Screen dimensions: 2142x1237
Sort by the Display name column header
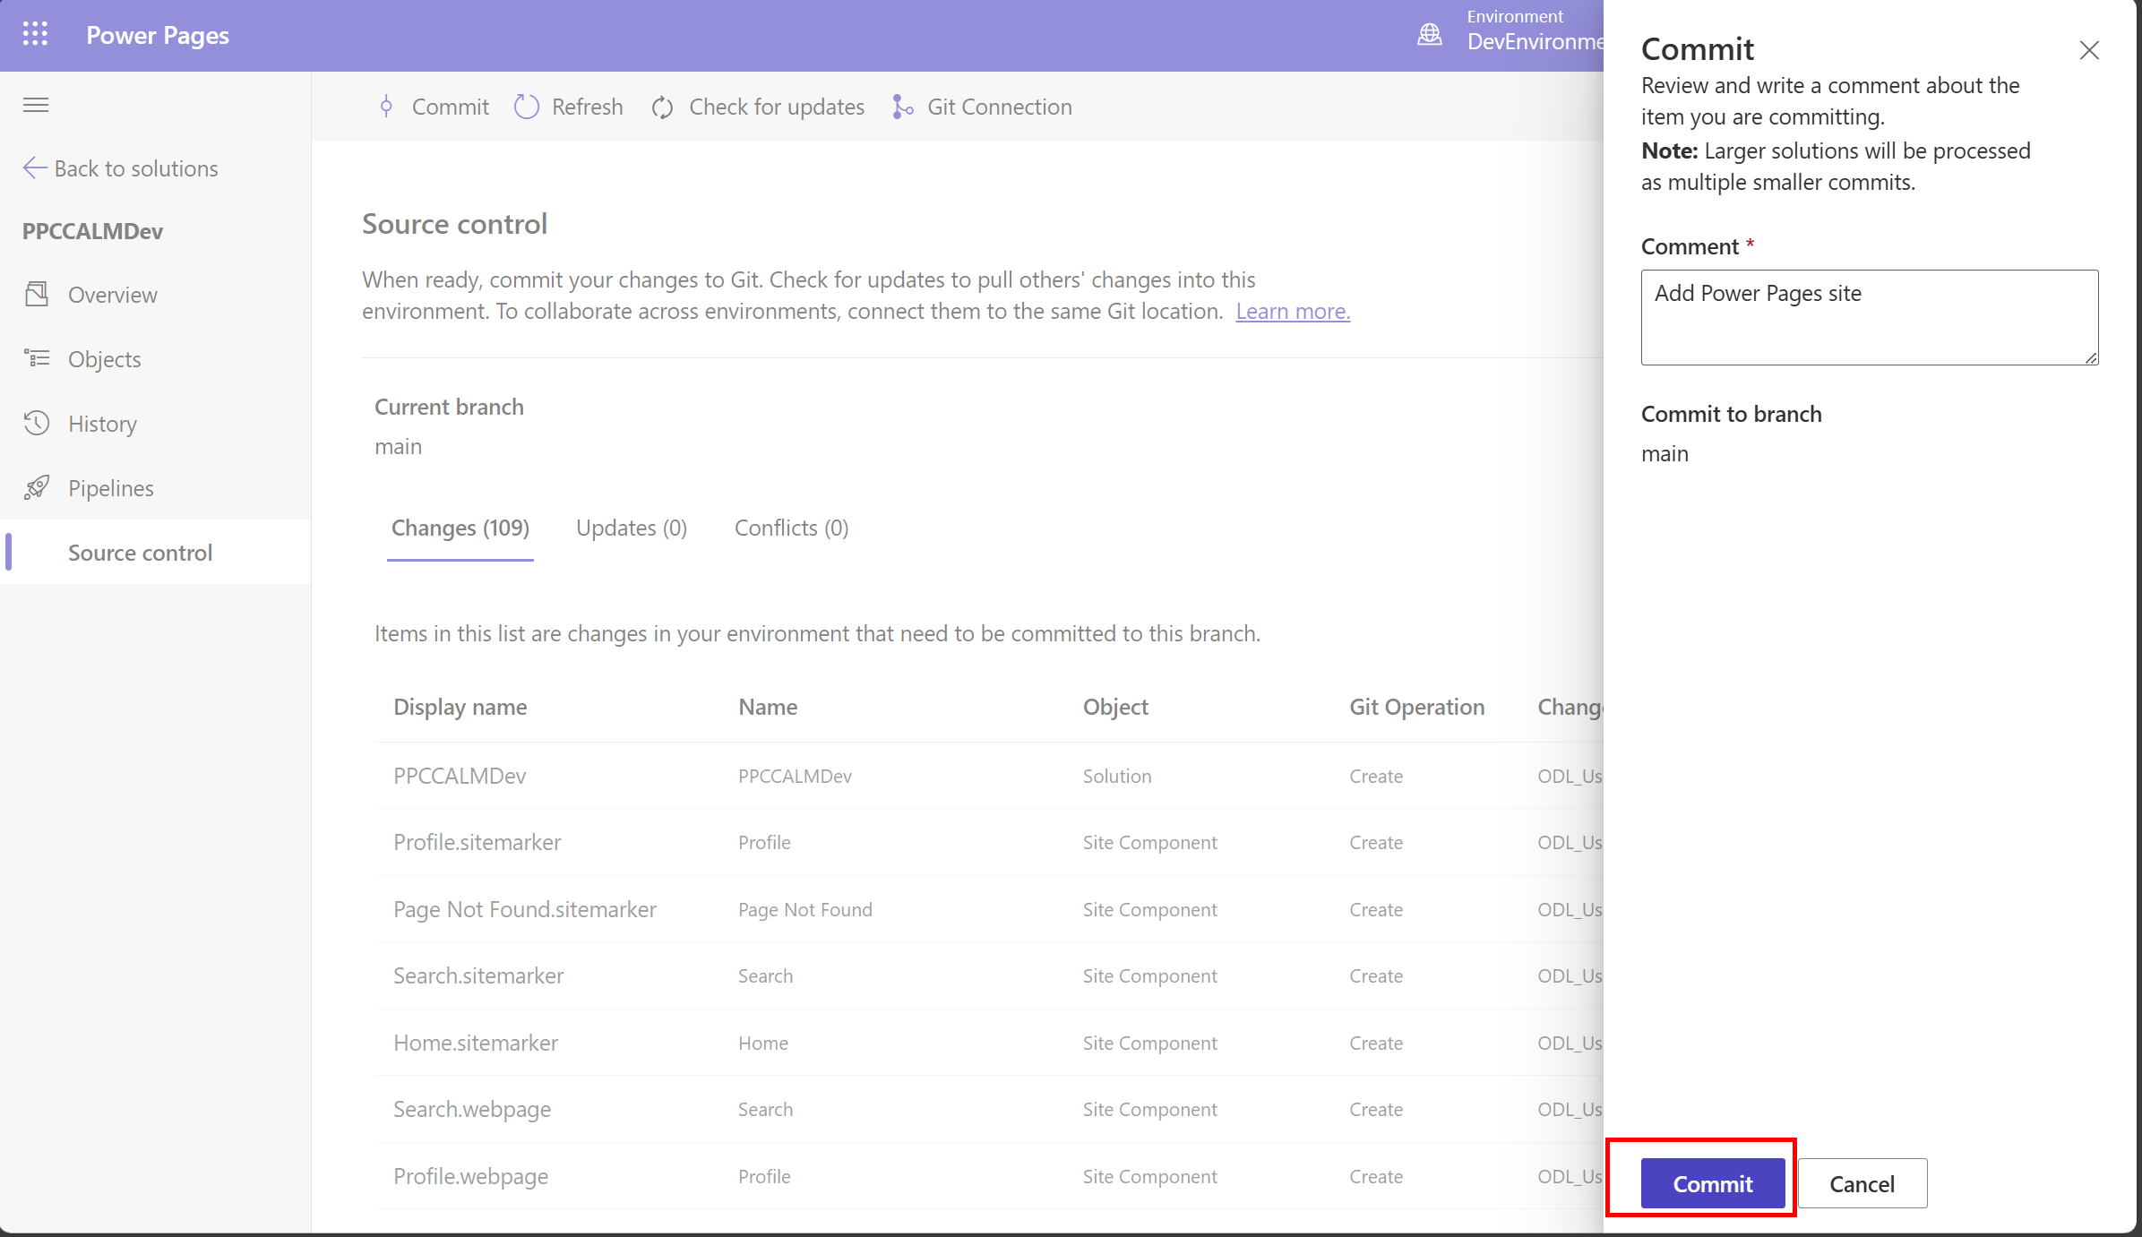[x=460, y=708]
